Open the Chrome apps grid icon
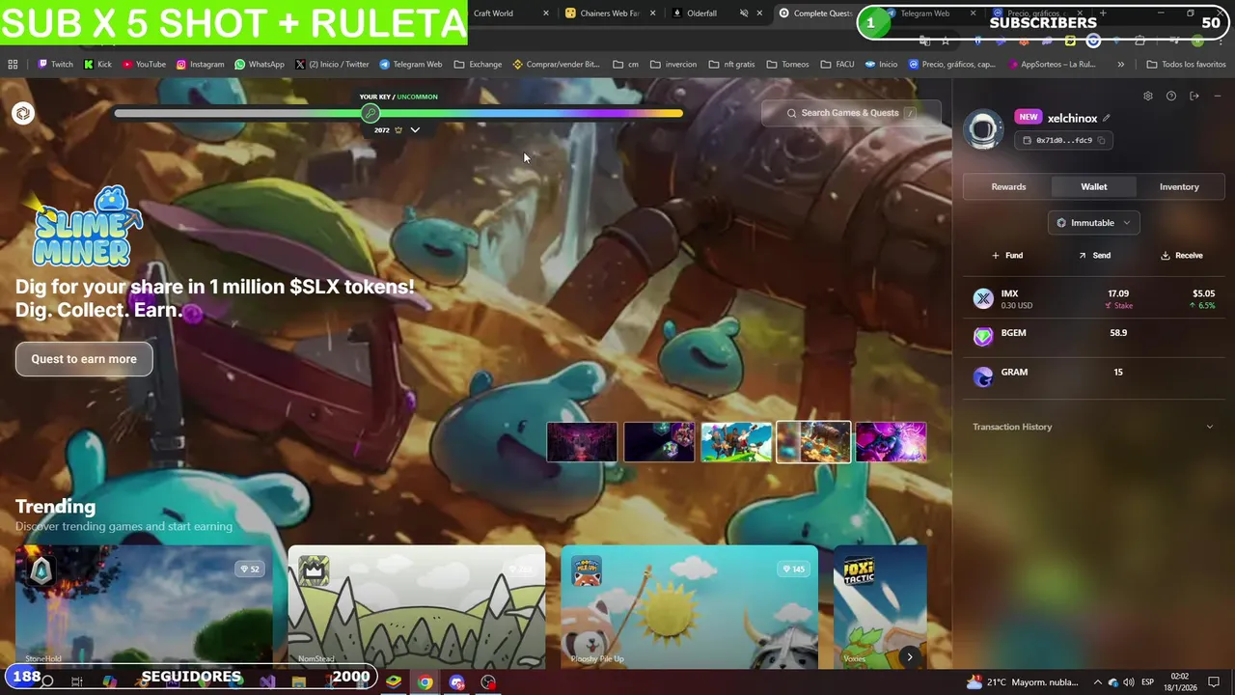 pos(13,65)
